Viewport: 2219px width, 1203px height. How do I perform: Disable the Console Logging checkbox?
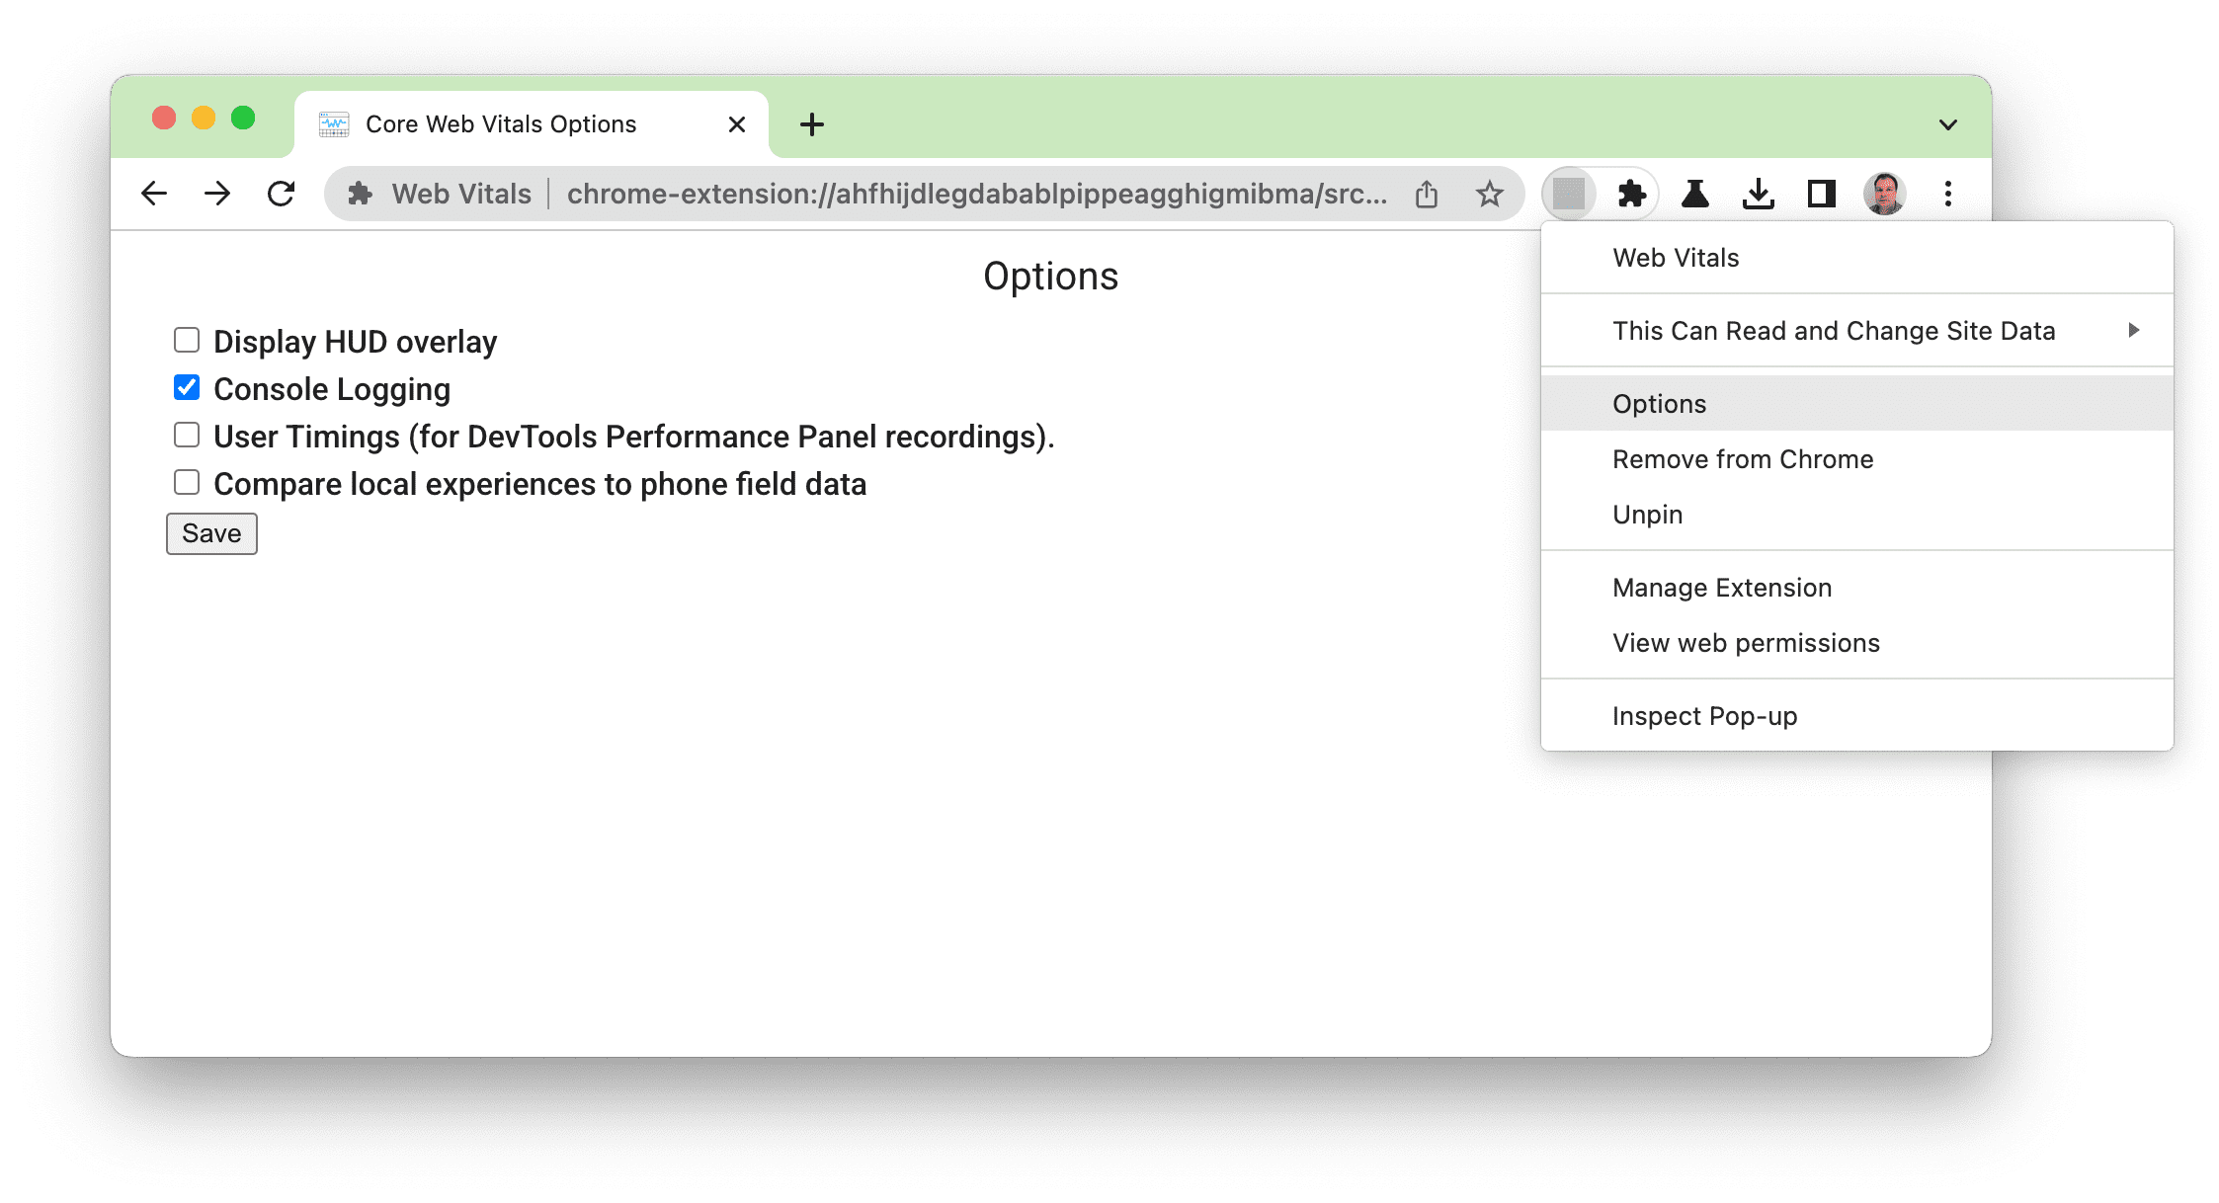tap(185, 388)
